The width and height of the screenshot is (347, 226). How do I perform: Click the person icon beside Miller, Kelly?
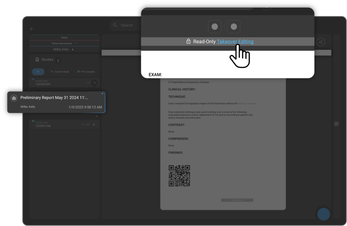pyautogui.click(x=73, y=49)
